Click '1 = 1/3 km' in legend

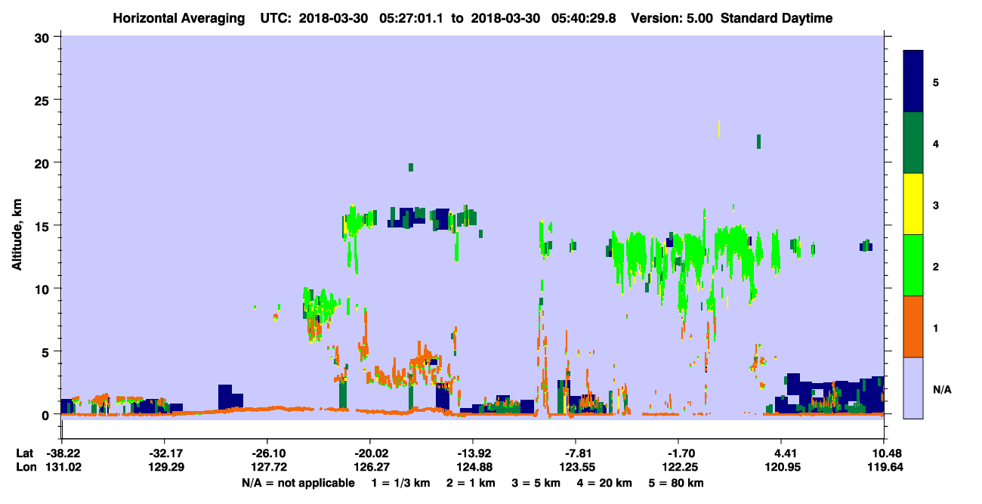(402, 482)
